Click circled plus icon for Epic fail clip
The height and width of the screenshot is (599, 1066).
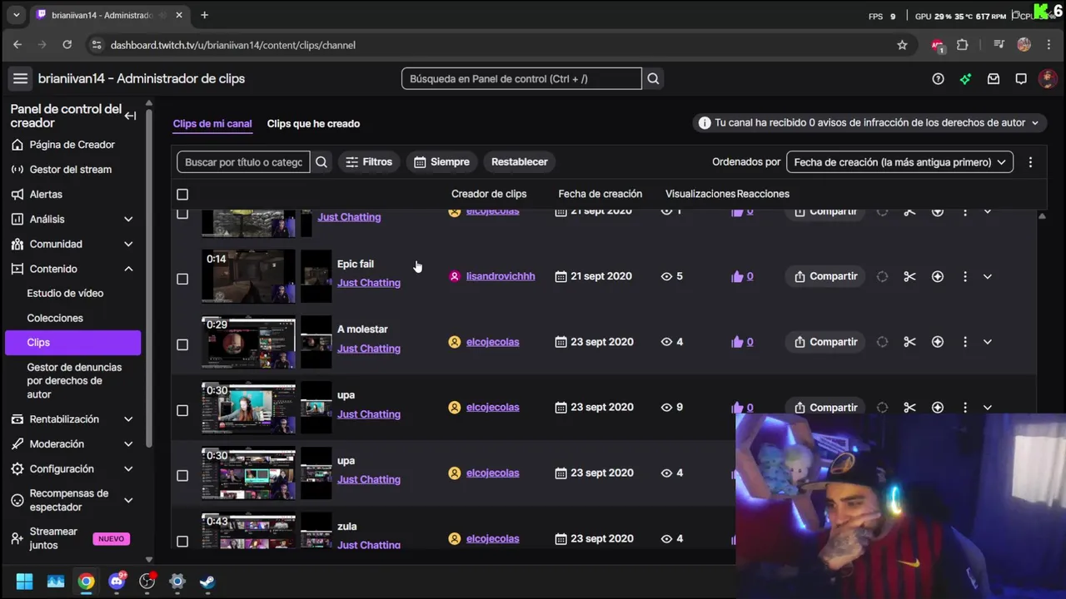tap(937, 276)
